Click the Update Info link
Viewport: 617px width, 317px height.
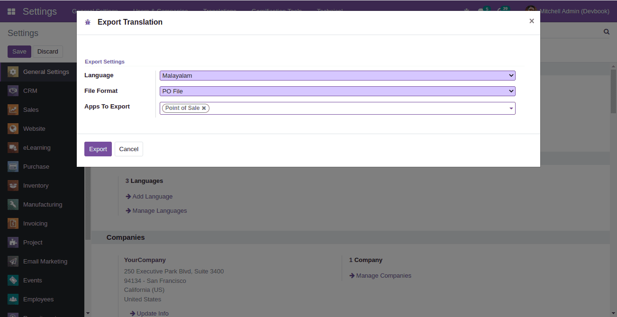149,314
